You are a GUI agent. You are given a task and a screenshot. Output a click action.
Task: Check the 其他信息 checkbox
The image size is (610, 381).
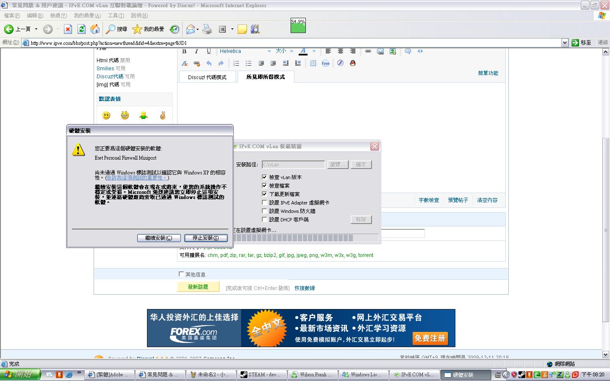coord(181,274)
